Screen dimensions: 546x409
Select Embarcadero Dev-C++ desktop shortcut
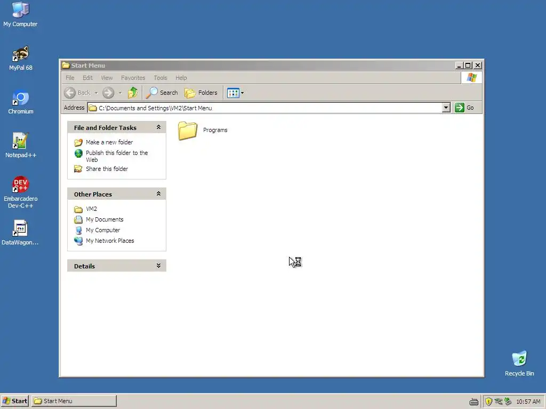pyautogui.click(x=20, y=192)
